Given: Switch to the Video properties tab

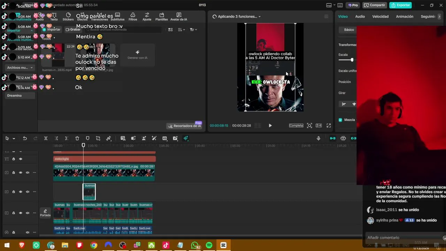Looking at the screenshot, I should point(343,16).
